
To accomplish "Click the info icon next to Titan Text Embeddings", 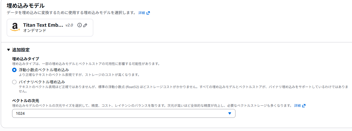I will (x=80, y=25).
